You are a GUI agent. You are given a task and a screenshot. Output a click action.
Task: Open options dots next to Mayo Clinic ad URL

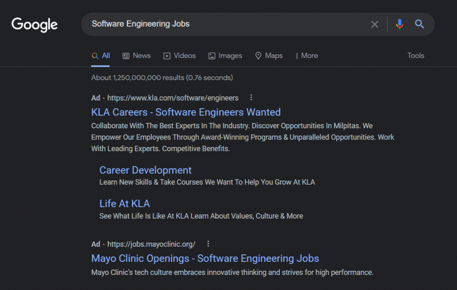coord(208,244)
